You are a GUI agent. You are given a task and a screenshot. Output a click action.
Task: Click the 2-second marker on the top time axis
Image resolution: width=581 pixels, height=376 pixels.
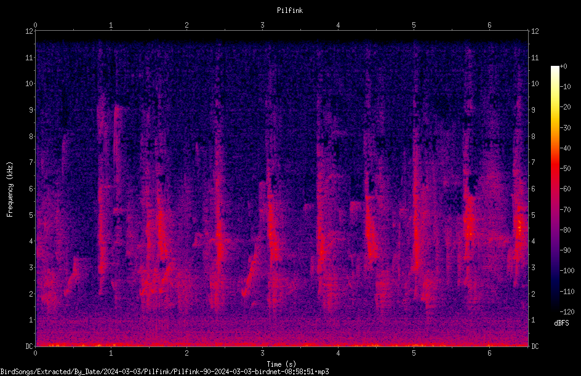coord(186,25)
